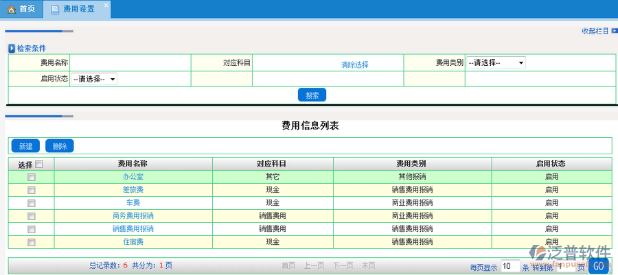
Task: Click the per-page count field showing 10
Action: coord(510,266)
